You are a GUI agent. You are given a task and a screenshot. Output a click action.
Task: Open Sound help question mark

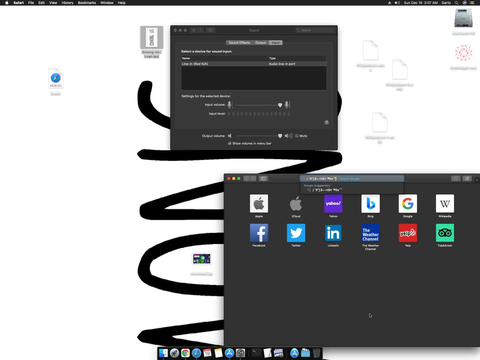pos(326,122)
